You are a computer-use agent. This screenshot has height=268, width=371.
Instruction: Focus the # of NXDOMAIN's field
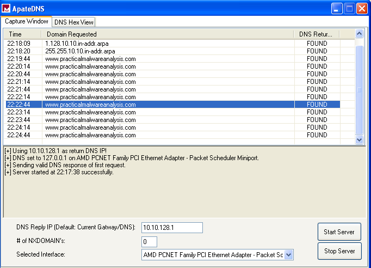[149, 241]
